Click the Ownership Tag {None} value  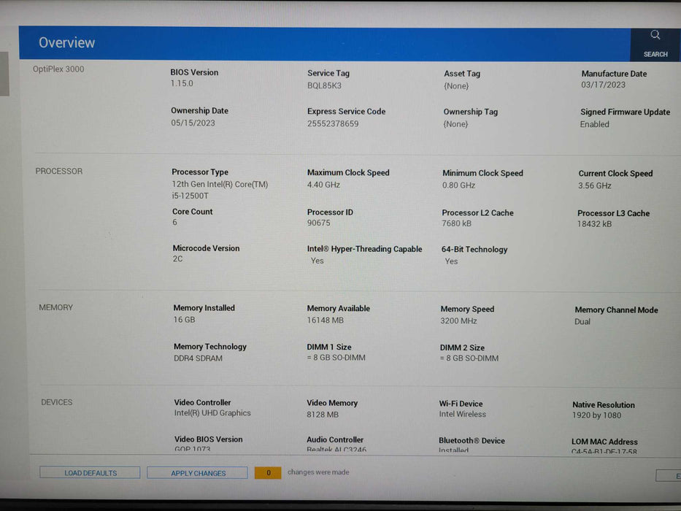(455, 124)
